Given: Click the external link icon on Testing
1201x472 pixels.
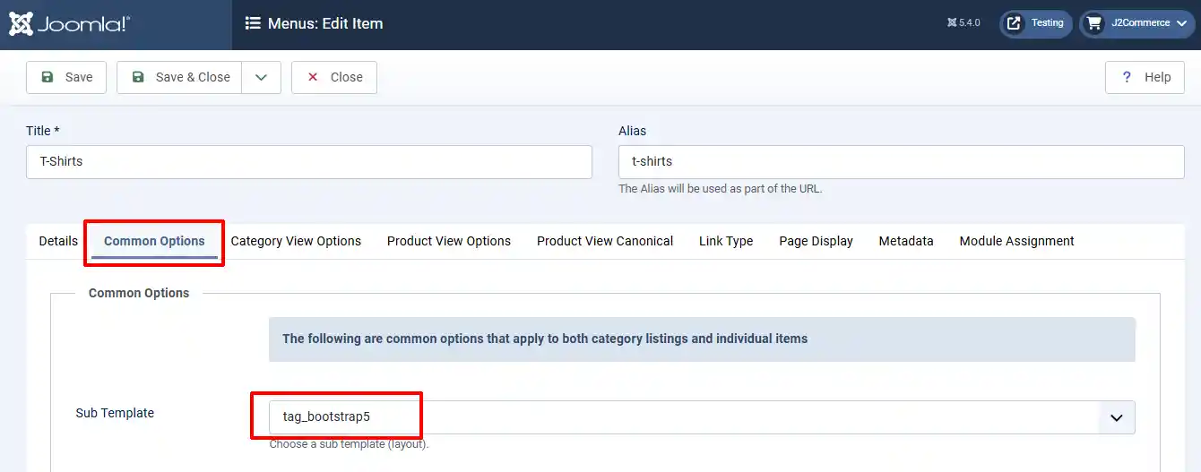Looking at the screenshot, I should click(x=1014, y=24).
